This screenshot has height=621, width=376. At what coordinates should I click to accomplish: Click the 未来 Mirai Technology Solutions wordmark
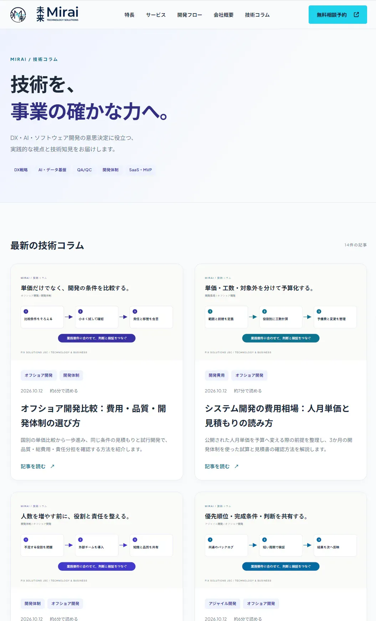tap(57, 14)
